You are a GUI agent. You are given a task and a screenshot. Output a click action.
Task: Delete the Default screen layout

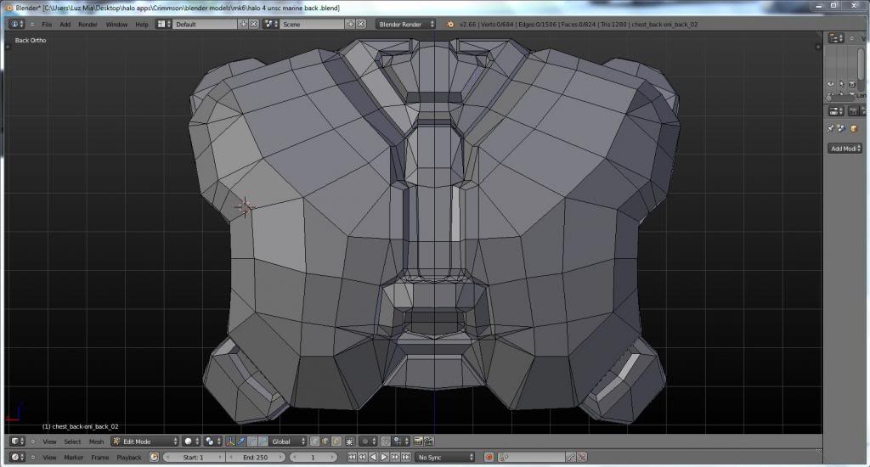click(253, 25)
